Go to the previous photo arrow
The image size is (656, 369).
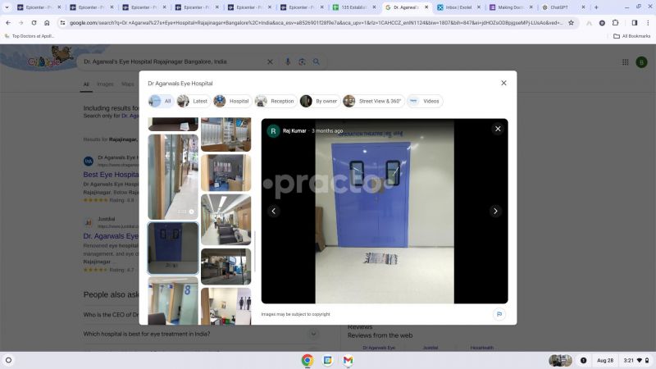[x=274, y=211]
